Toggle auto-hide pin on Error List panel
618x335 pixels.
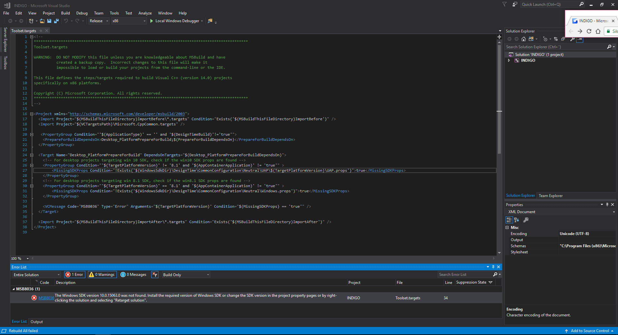493,267
